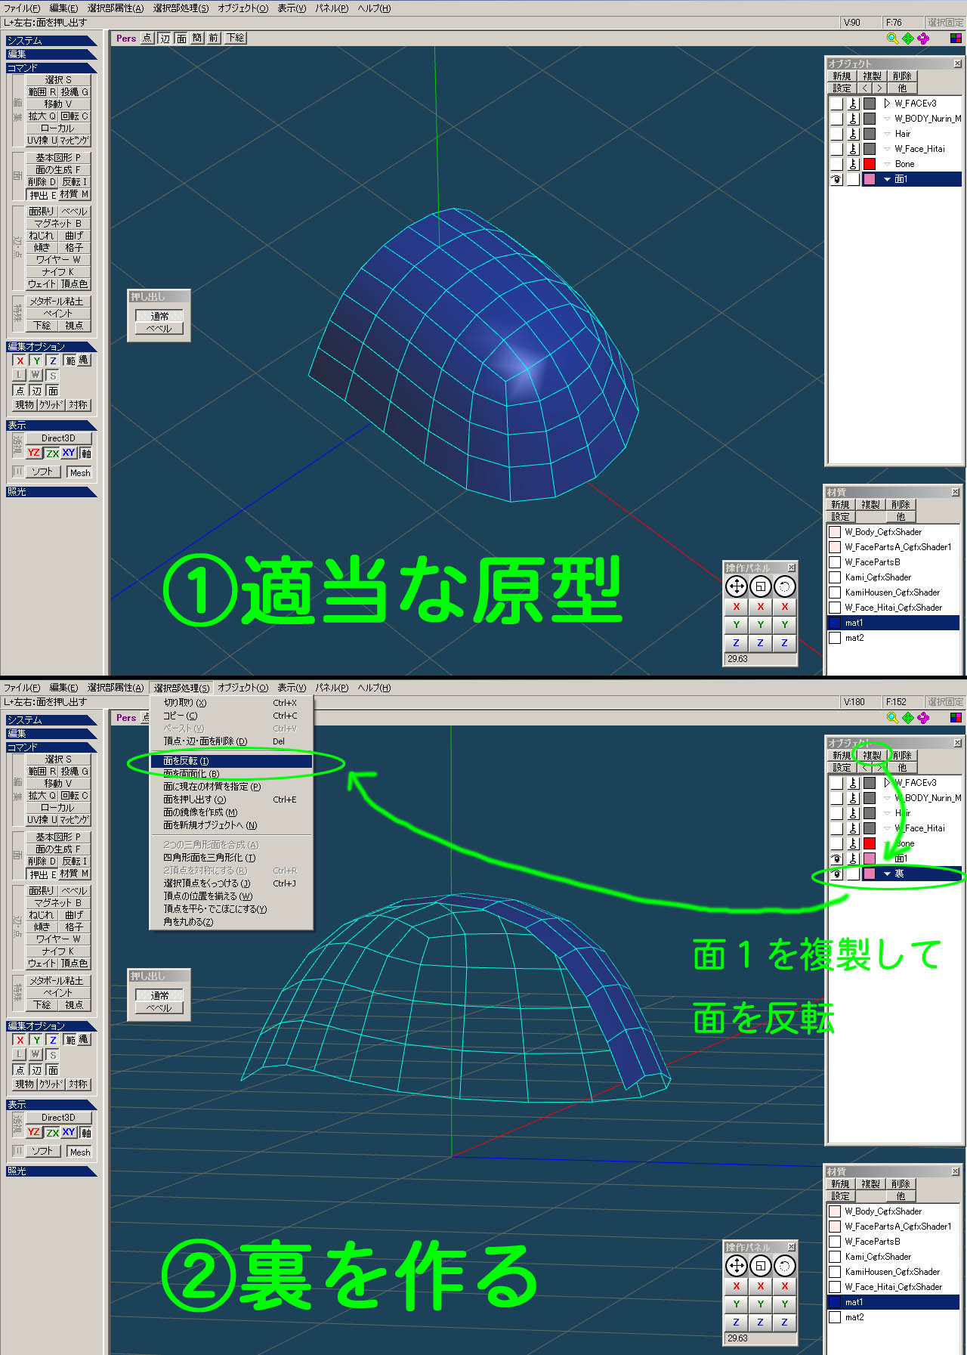This screenshot has width=967, height=1355.
Task: Choose 面を反転 (I) from the open menu
Action: tap(231, 761)
